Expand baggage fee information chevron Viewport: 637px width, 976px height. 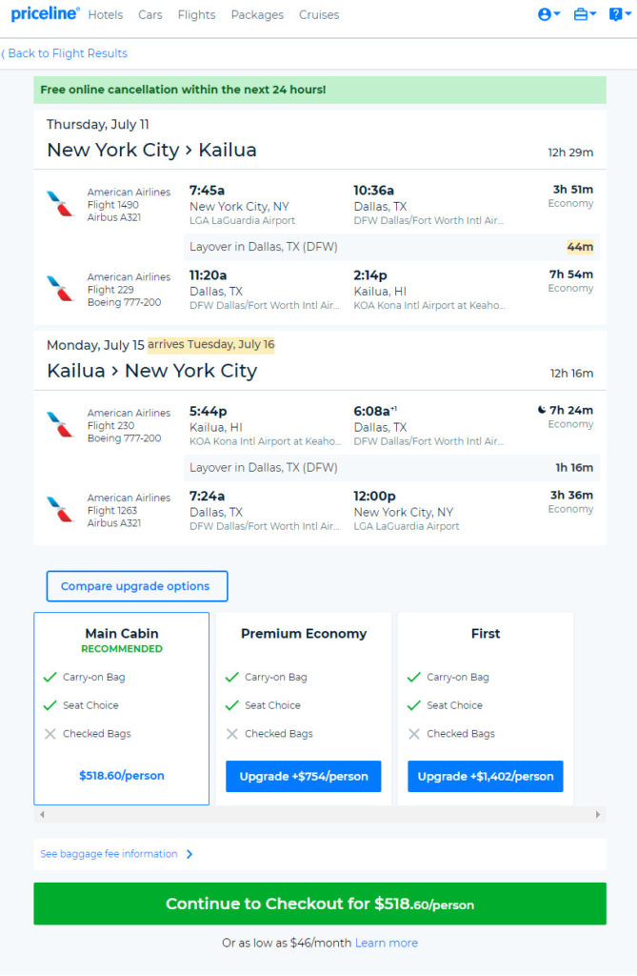[189, 854]
